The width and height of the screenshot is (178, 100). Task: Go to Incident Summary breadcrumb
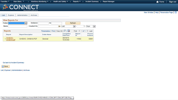click(92, 2)
